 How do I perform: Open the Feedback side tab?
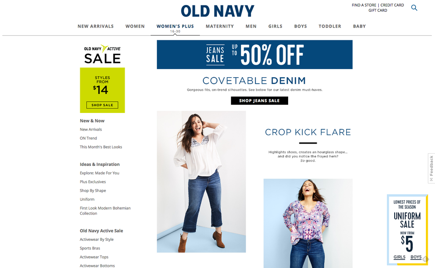pos(431,168)
